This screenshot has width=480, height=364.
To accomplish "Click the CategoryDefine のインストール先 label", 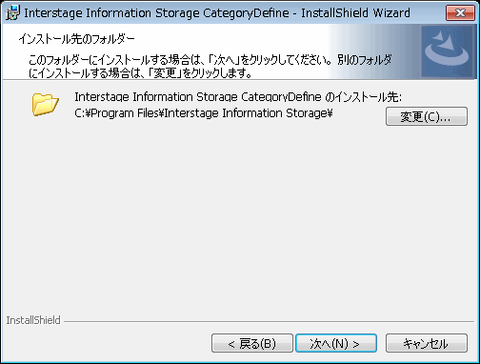I will pos(238,97).
